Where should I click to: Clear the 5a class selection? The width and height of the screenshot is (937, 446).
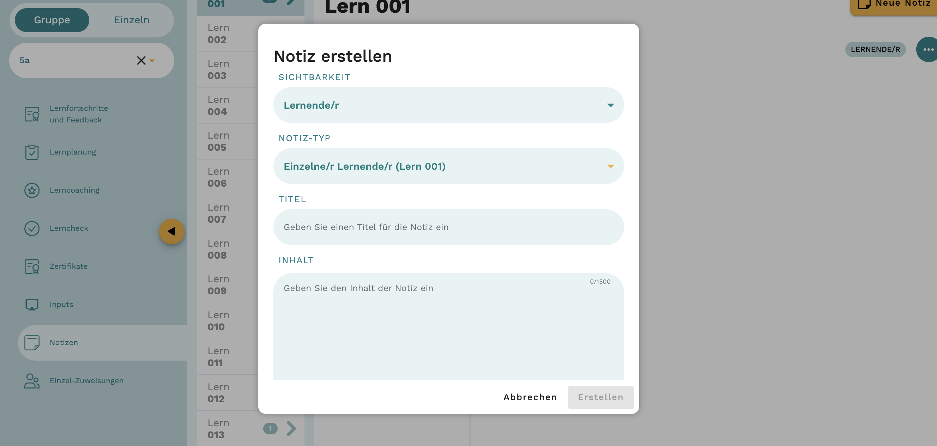[141, 60]
